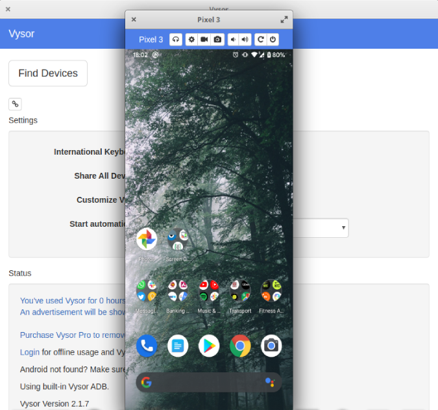438x410 pixels.
Task: Rotate the device with the rotate icon
Action: click(x=261, y=40)
